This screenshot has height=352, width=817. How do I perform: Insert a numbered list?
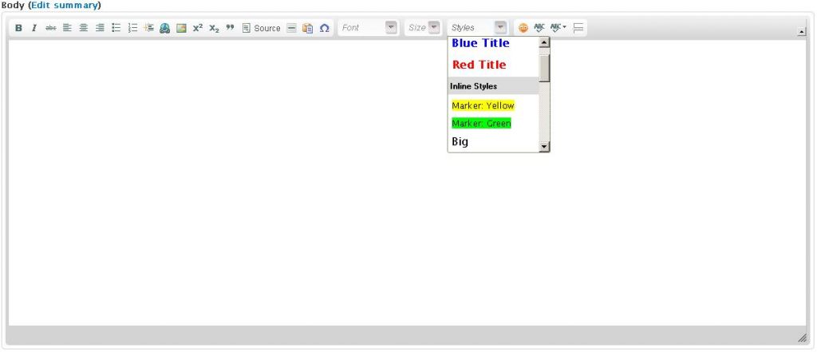click(132, 28)
